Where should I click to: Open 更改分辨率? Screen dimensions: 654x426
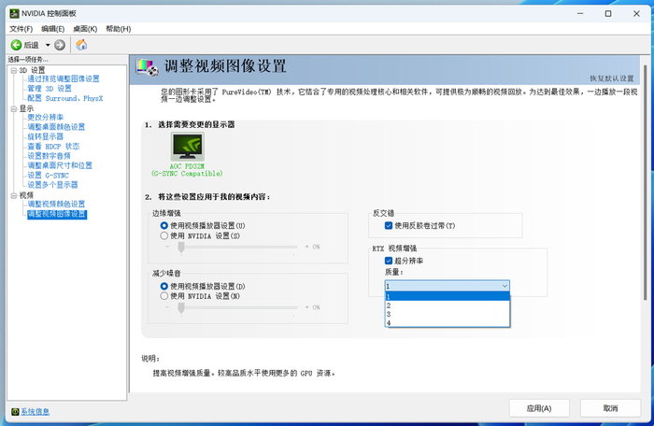[x=46, y=118]
